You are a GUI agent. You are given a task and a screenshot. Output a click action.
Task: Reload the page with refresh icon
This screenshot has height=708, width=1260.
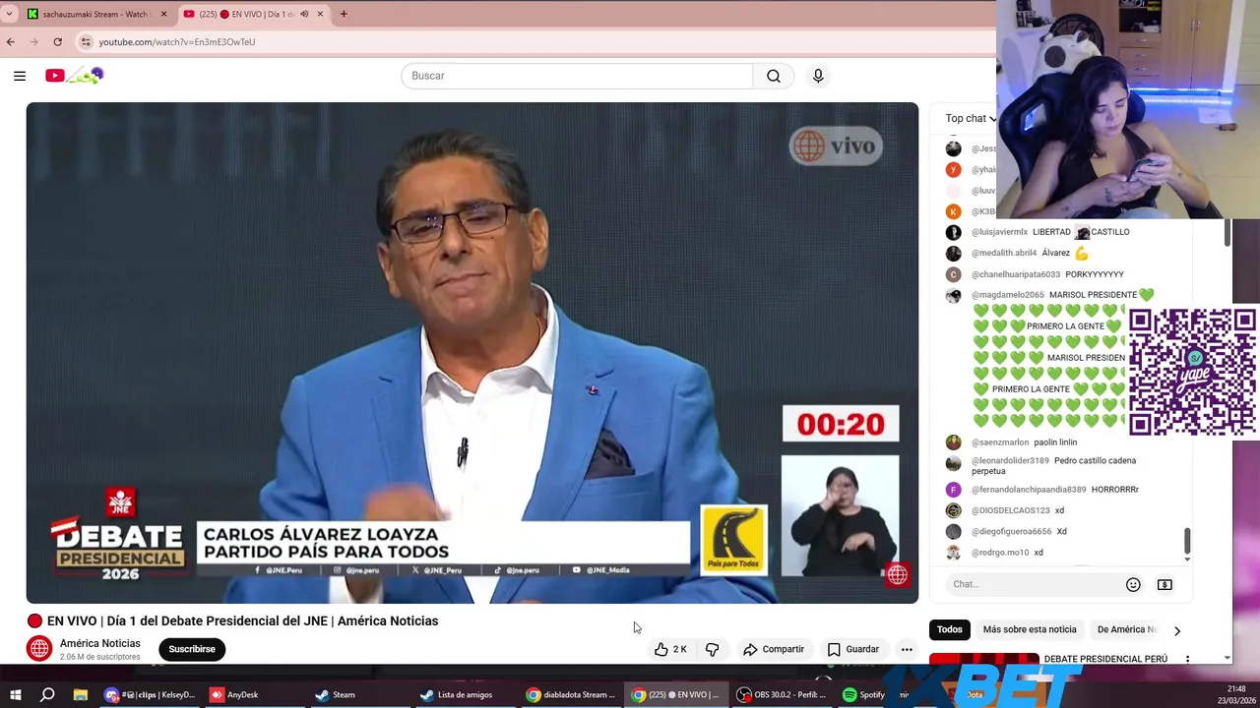point(58,42)
